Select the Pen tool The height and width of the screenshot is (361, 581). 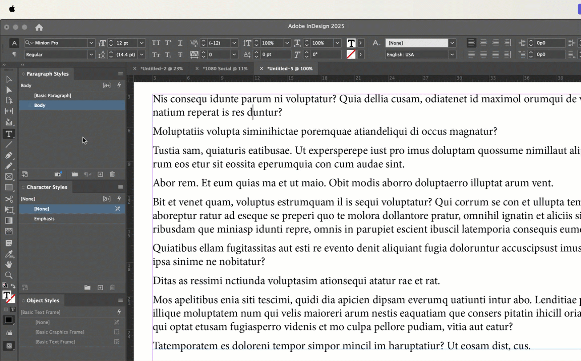click(x=8, y=156)
